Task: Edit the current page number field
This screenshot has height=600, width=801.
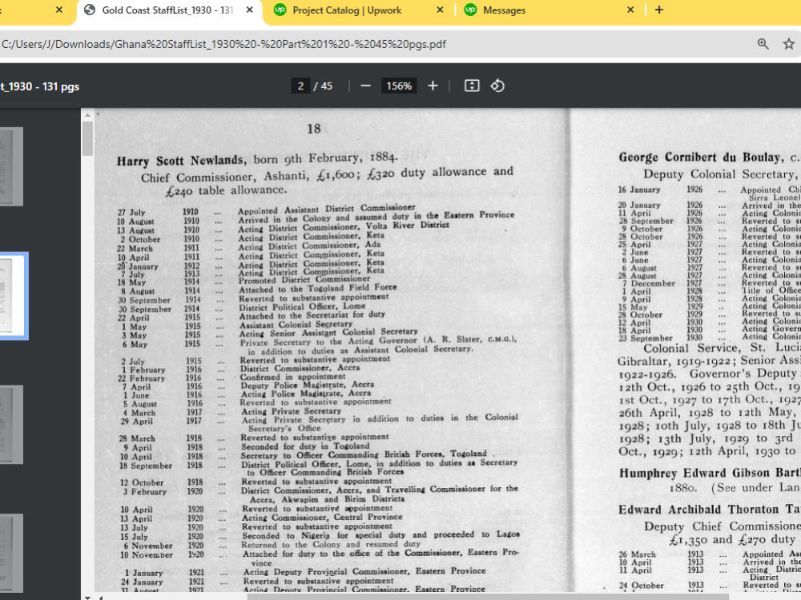Action: pos(300,86)
